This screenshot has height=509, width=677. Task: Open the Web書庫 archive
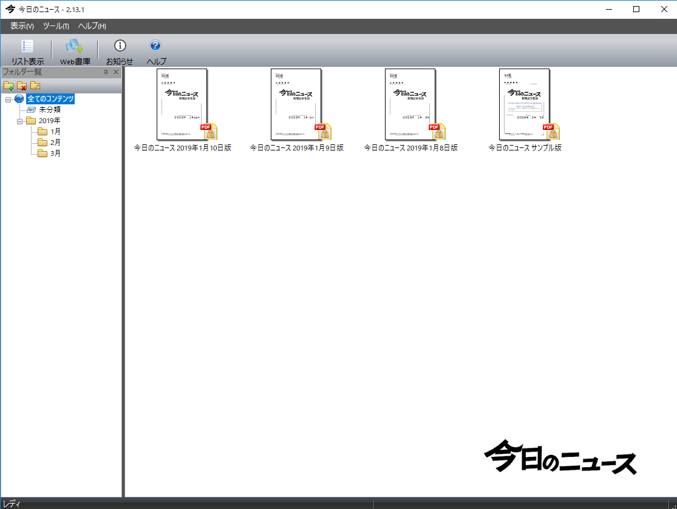point(75,52)
